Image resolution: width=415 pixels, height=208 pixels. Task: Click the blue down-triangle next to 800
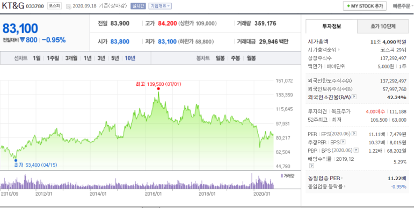[22, 40]
